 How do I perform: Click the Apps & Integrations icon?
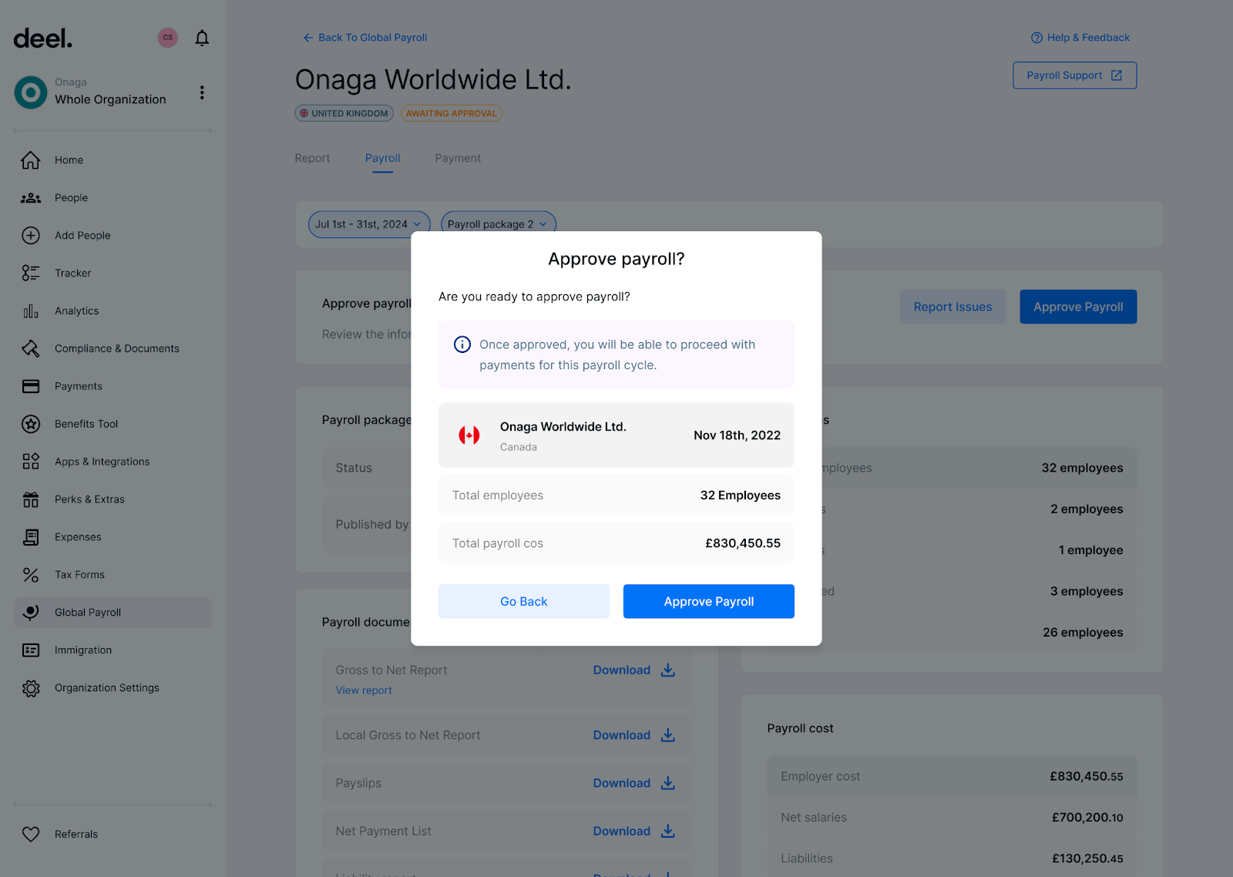(31, 462)
